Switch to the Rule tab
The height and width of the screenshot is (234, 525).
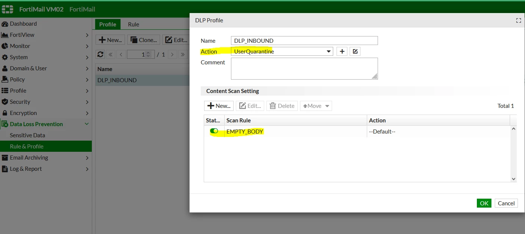[134, 24]
